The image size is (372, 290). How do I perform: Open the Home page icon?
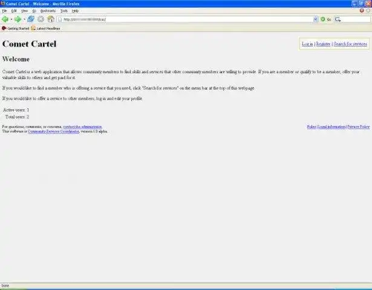coord(51,19)
